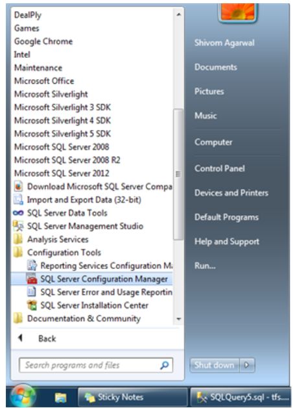Expand Microsoft SQL Server 2008 R2 folder
The image size is (293, 408).
[67, 160]
